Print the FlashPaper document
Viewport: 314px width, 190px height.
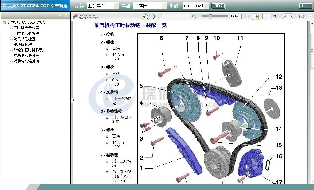(301, 17)
